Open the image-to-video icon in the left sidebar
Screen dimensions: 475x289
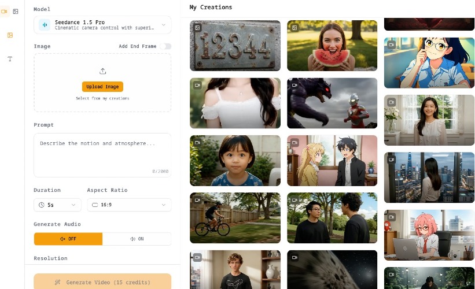10,35
